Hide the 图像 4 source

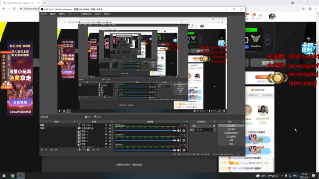click(x=106, y=134)
